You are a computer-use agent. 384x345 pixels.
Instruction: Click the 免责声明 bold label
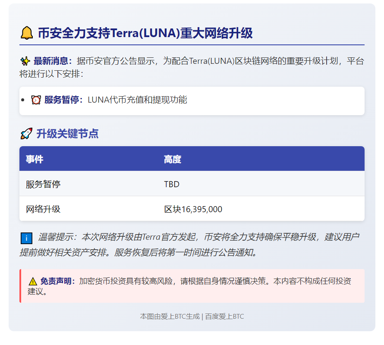[x=57, y=281]
